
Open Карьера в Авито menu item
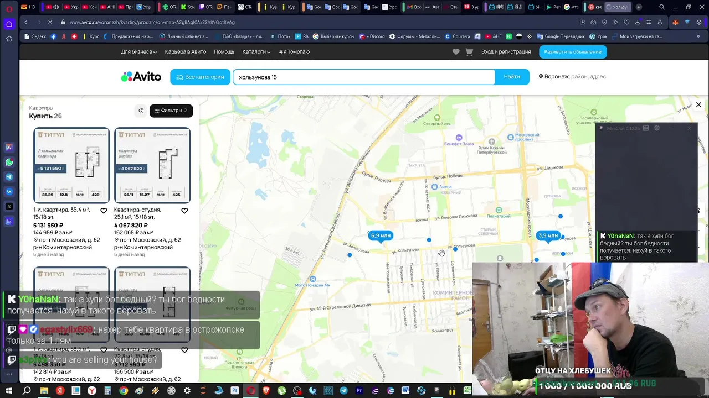(x=186, y=52)
